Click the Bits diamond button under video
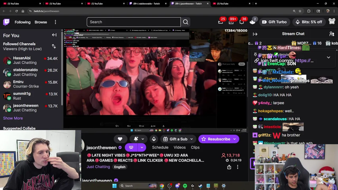Screen dimensions: 338x190 tap(154, 139)
